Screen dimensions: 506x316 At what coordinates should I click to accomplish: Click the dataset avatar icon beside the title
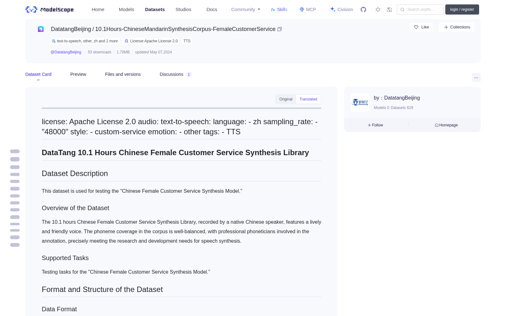click(41, 29)
